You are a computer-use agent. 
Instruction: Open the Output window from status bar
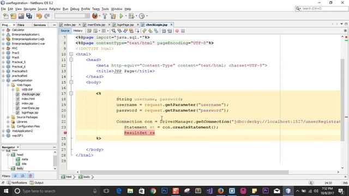[37, 183]
